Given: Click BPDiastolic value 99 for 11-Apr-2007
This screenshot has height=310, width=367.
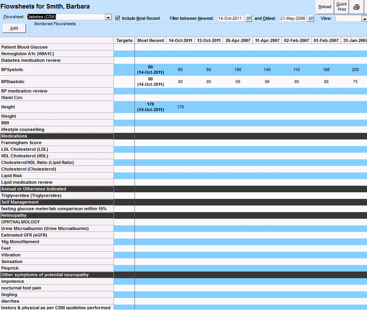Looking at the screenshot, I should click(x=267, y=82).
